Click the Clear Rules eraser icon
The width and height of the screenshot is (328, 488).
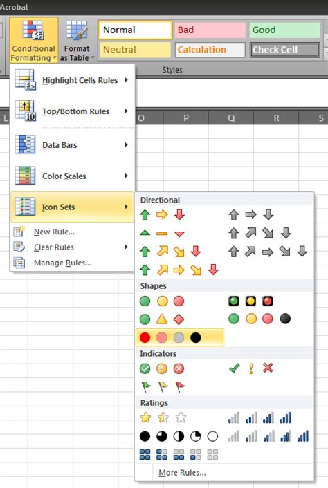pyautogui.click(x=19, y=247)
